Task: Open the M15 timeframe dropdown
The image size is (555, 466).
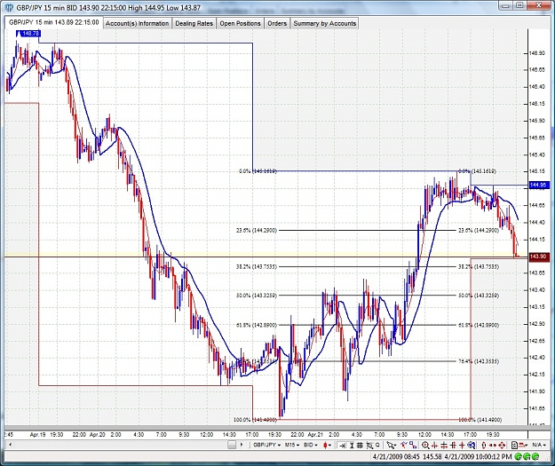Action: [x=292, y=445]
